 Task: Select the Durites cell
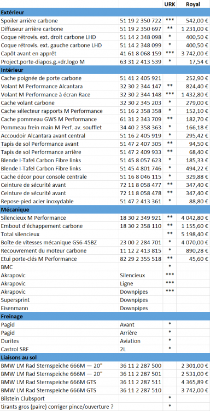pyautogui.click(x=60, y=341)
